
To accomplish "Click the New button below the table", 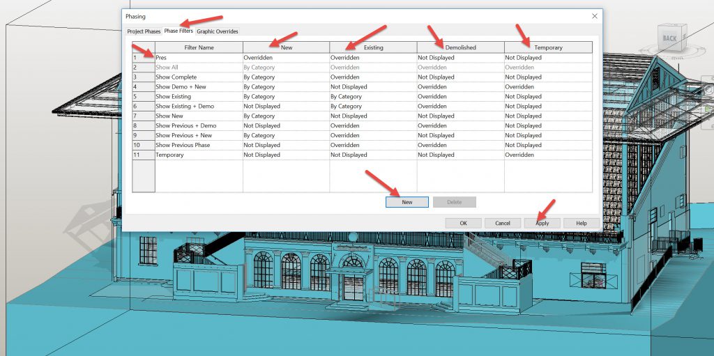I will click(x=407, y=202).
